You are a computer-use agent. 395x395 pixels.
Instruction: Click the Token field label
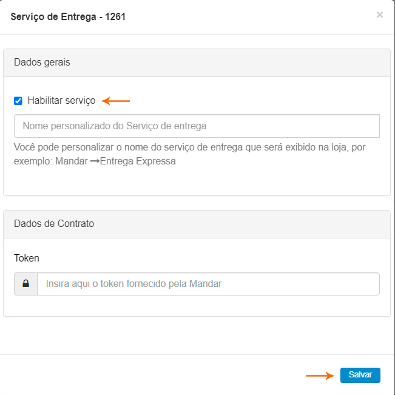pos(27,258)
